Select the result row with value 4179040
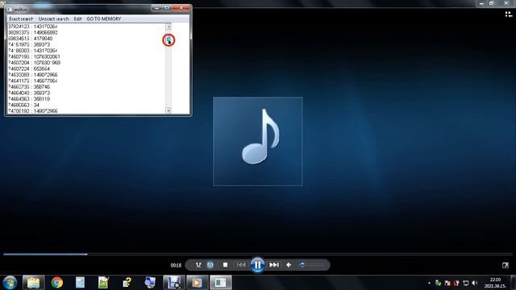 pos(31,39)
